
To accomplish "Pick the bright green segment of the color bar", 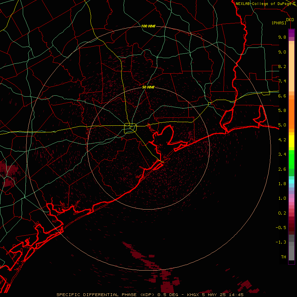I will tap(291, 159).
